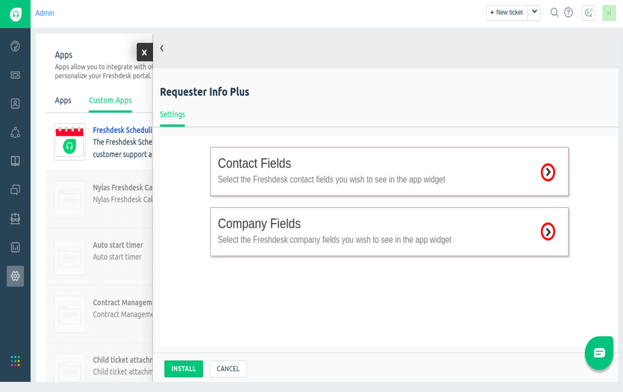Click the INSTALL button
The height and width of the screenshot is (392, 623).
click(184, 369)
